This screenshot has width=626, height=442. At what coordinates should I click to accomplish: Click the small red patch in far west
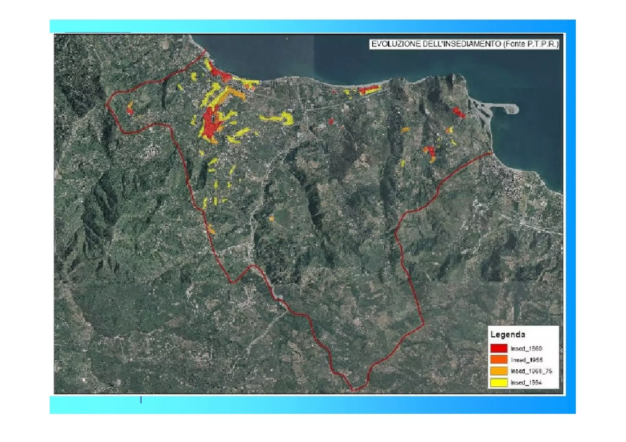click(x=130, y=111)
